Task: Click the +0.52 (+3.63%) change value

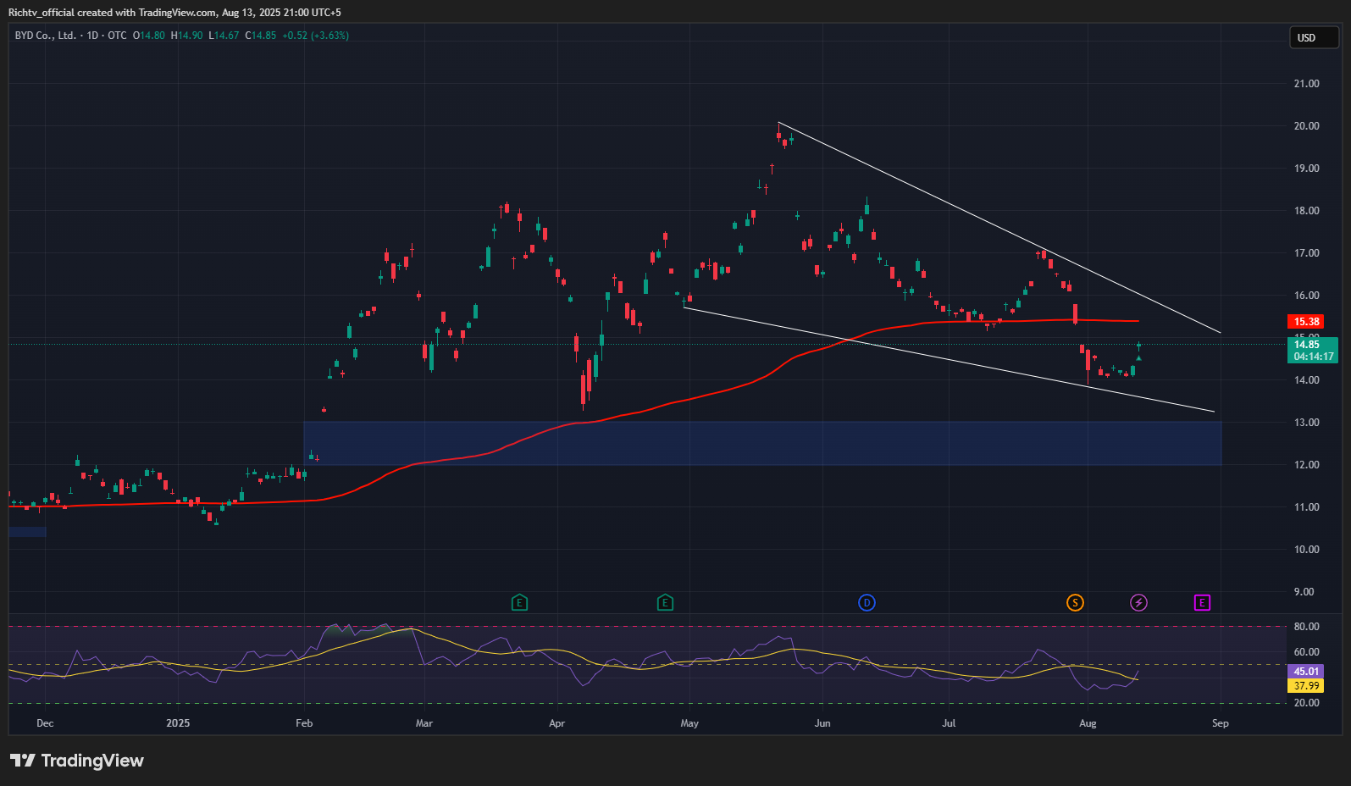Action: tap(315, 36)
